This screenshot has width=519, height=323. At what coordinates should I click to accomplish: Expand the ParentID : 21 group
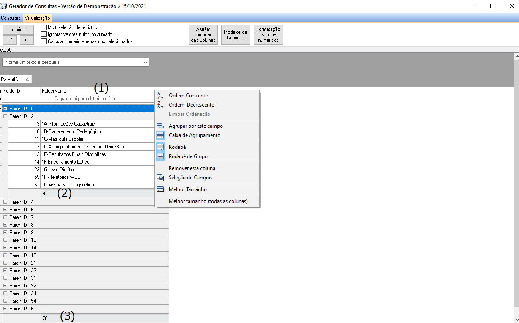tap(5, 263)
